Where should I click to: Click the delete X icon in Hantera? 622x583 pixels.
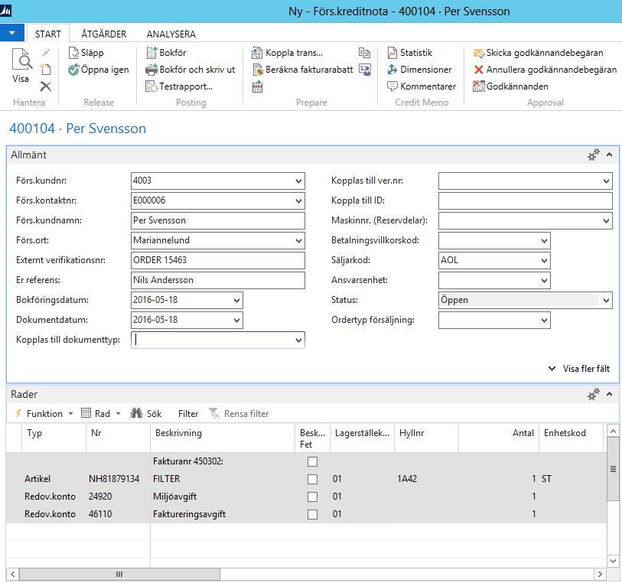(x=46, y=86)
